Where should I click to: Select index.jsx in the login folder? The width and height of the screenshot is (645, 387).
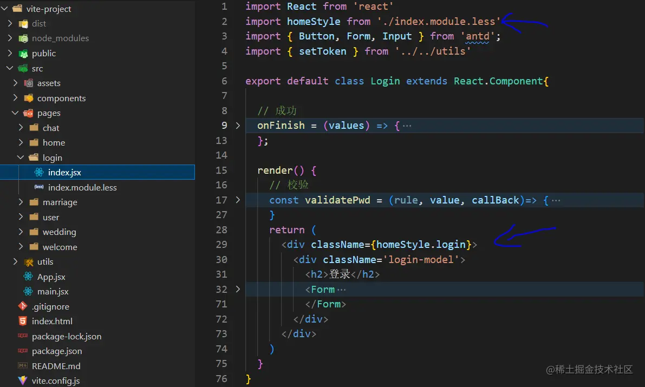pos(97,172)
